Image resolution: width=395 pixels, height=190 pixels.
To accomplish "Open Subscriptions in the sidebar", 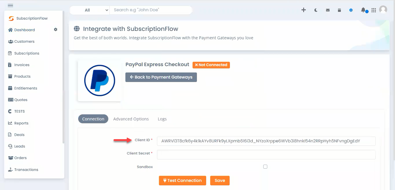I will click(27, 53).
